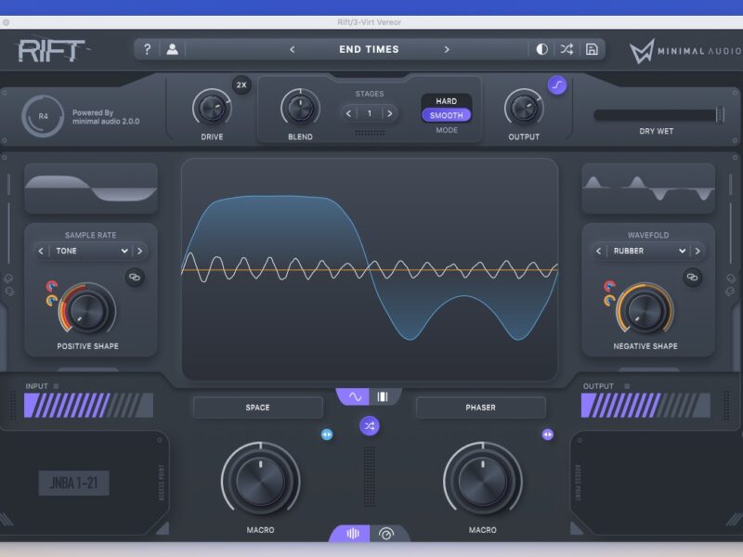Open the help question mark icon

(147, 49)
